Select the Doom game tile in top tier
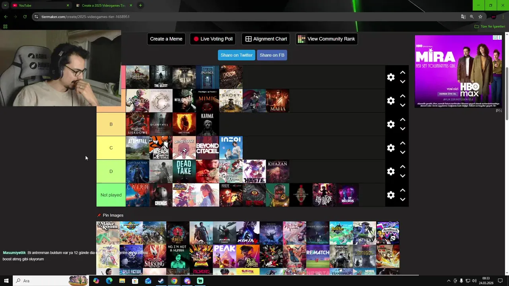The image size is (509, 286). [x=231, y=77]
